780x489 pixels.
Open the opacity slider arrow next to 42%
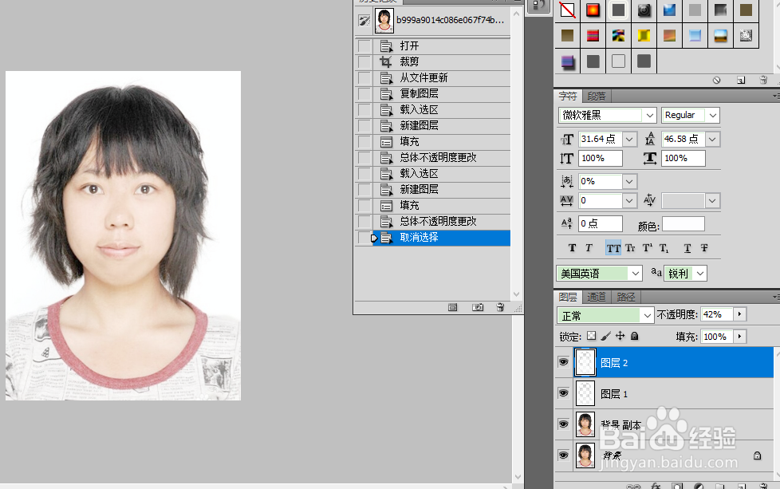point(739,314)
